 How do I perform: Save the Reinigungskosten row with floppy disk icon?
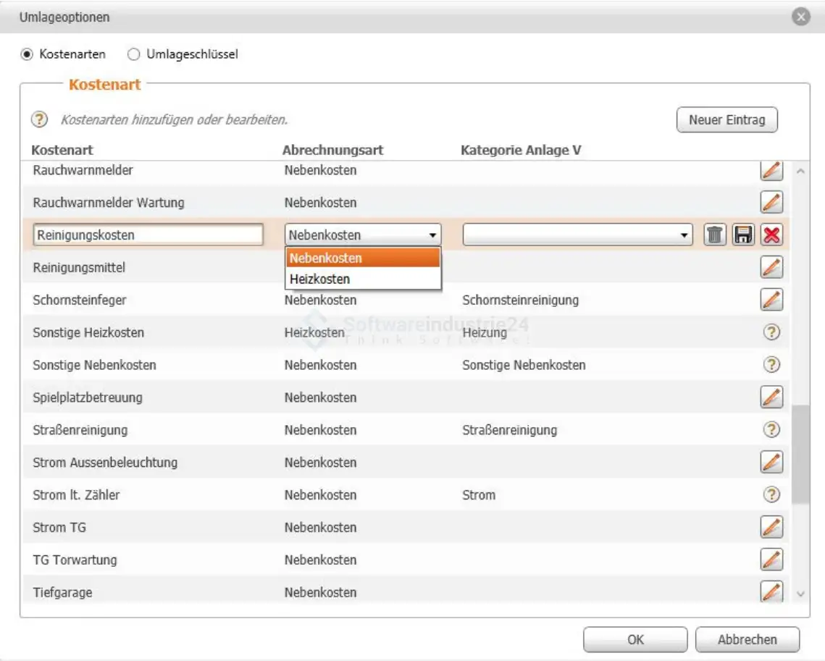(x=743, y=235)
